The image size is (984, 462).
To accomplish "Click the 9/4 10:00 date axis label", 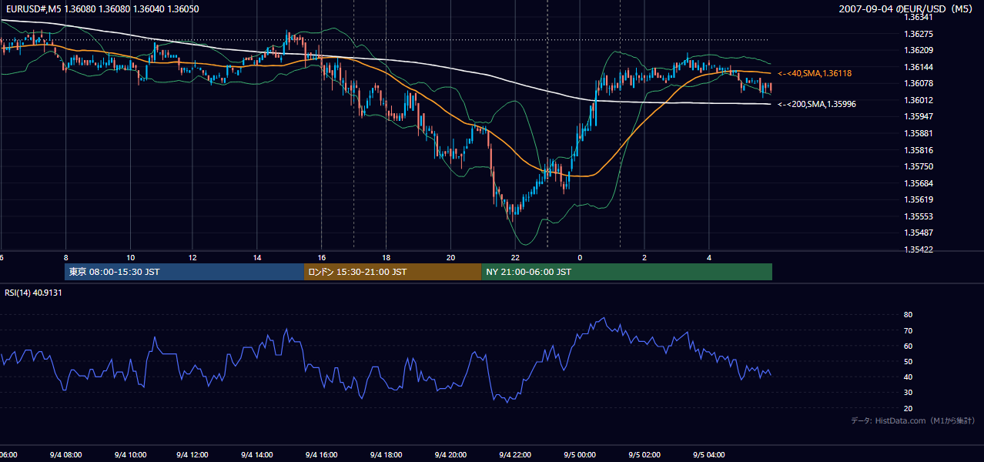I will pos(129,456).
